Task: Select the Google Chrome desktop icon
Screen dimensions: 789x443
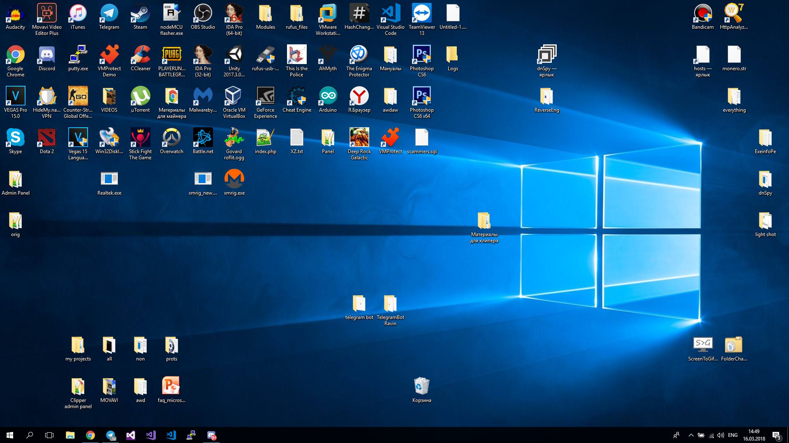Action: (x=15, y=61)
